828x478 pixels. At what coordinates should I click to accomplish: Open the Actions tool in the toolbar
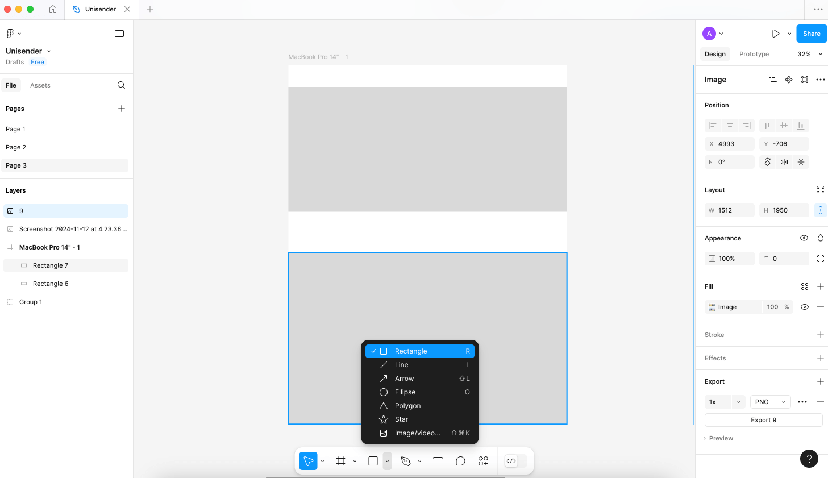click(483, 461)
